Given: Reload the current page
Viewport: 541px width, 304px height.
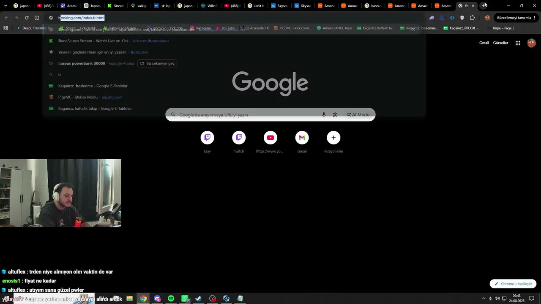Looking at the screenshot, I should (27, 18).
